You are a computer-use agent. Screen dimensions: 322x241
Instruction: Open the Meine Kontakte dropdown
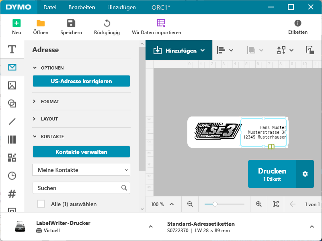click(x=81, y=170)
